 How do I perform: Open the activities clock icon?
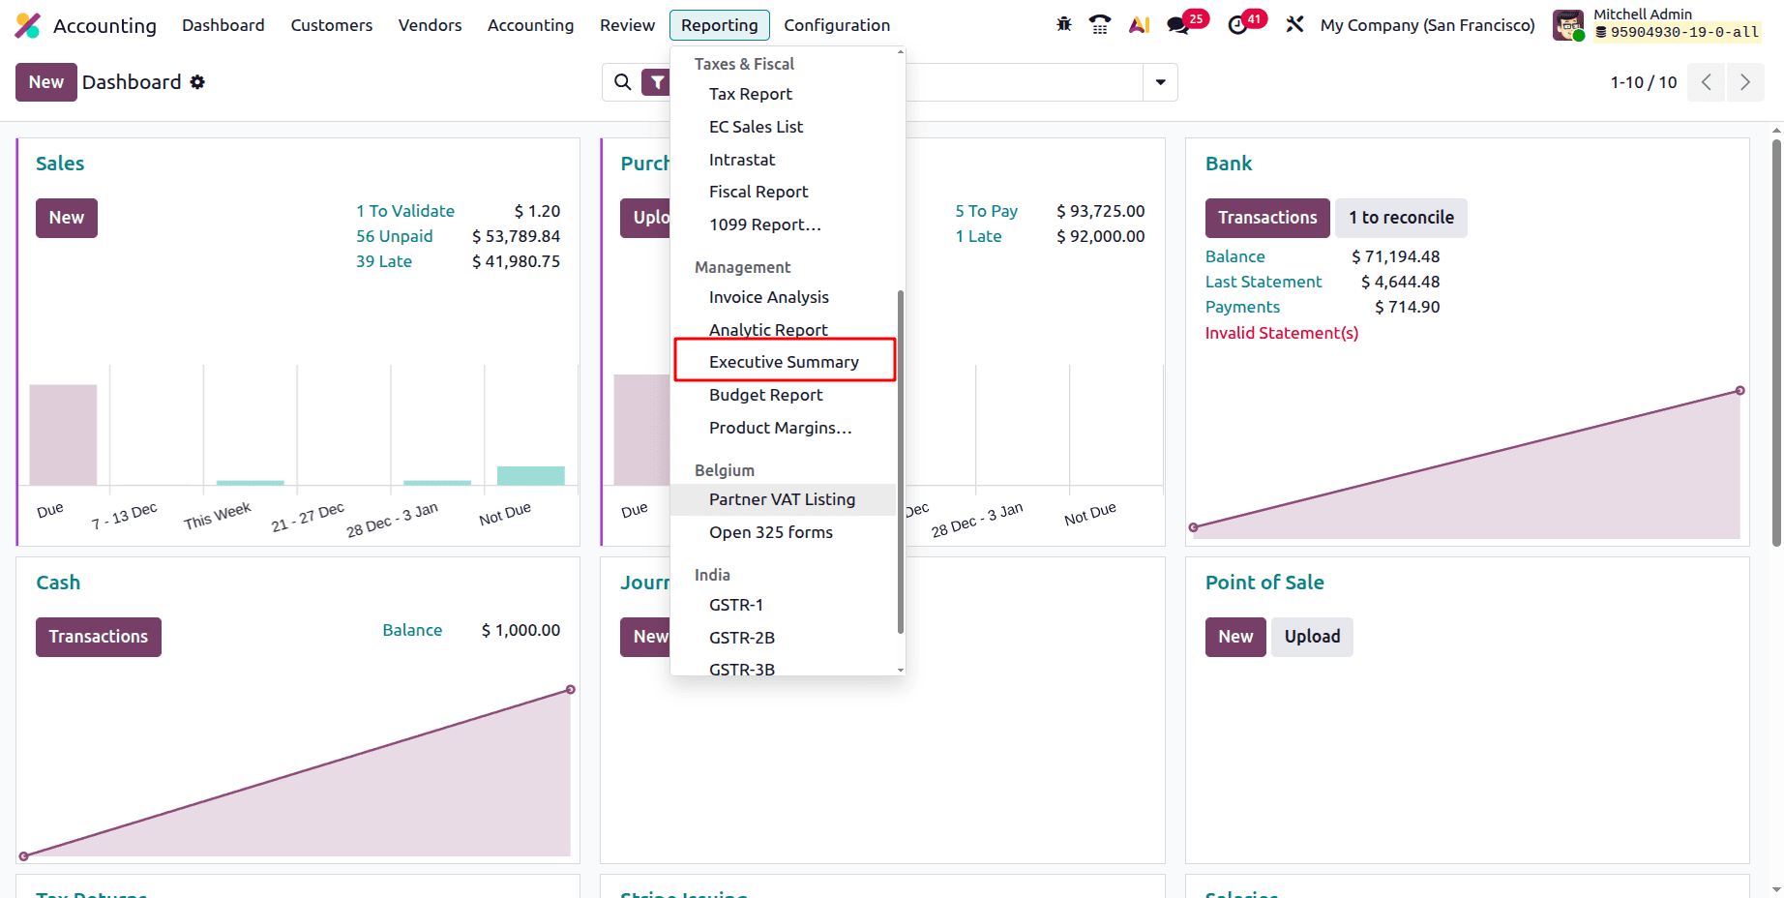click(1237, 24)
